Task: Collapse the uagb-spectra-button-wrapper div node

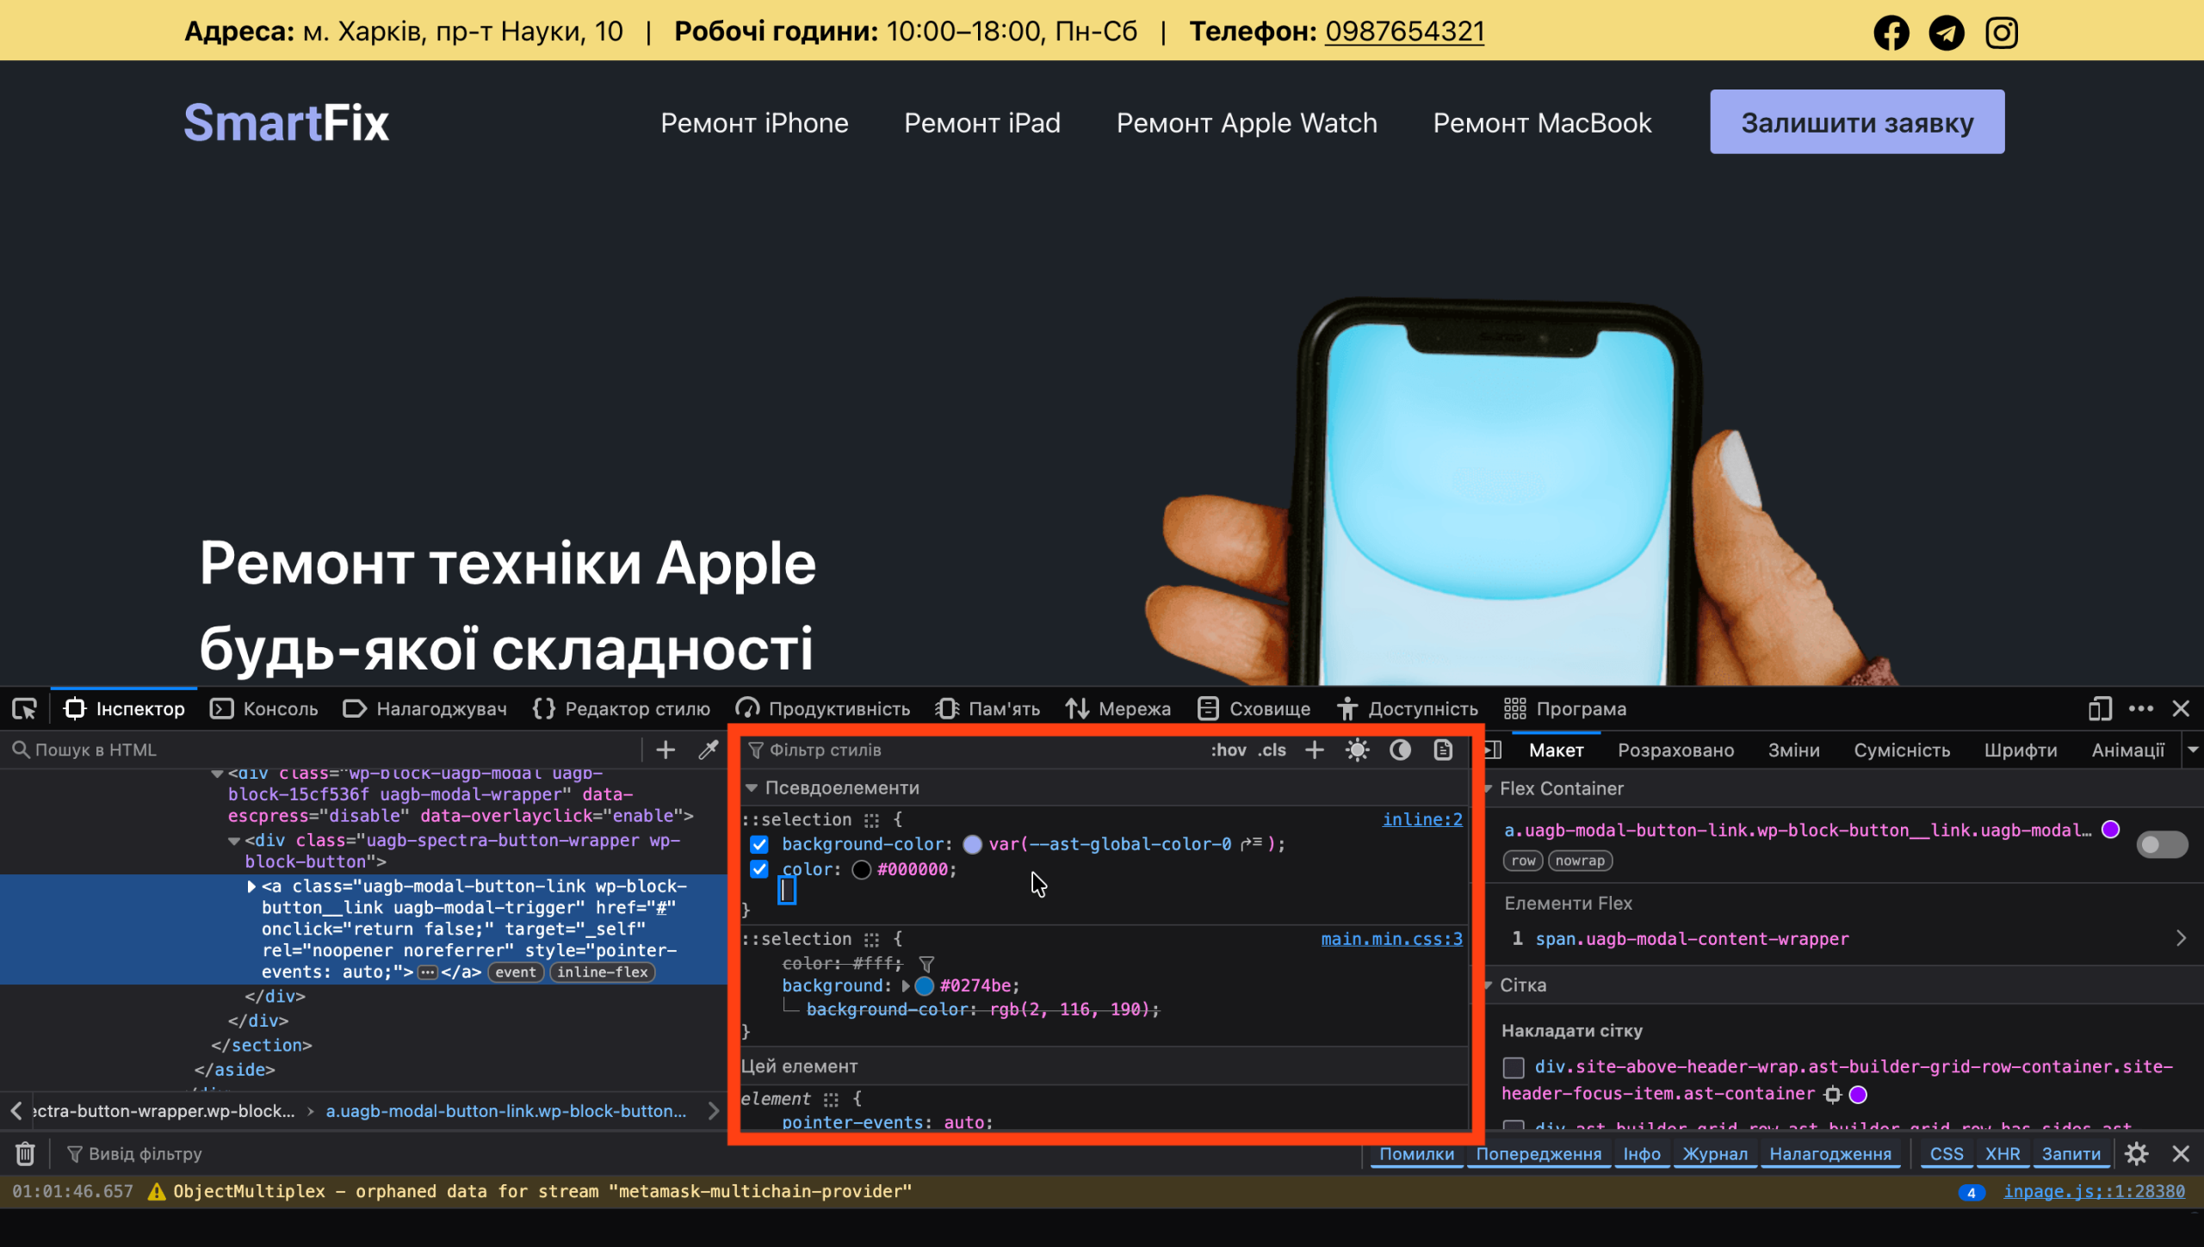Action: (x=233, y=841)
